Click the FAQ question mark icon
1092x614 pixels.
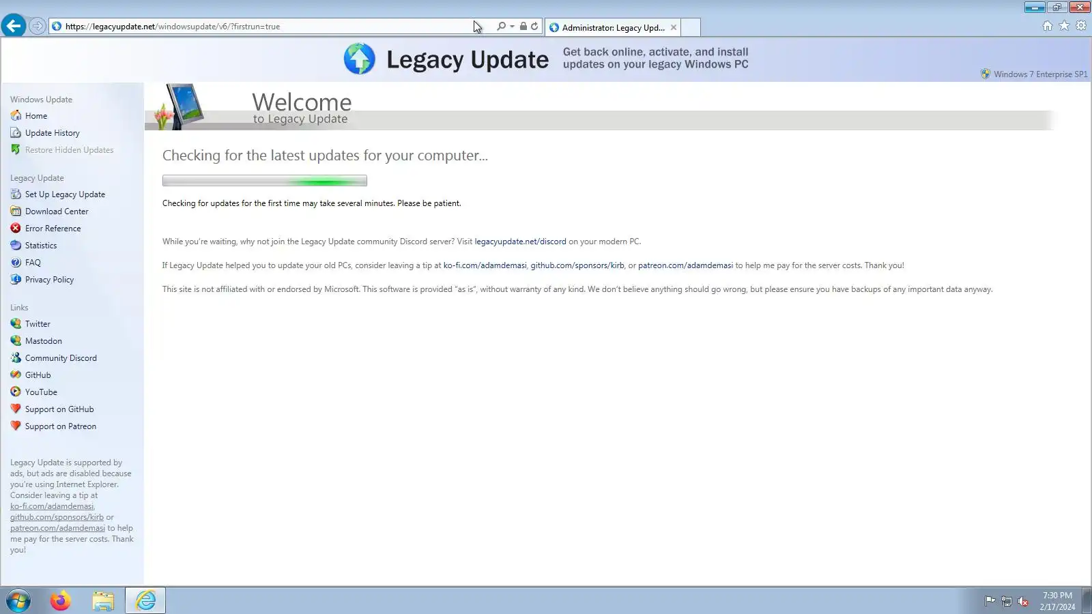16,262
